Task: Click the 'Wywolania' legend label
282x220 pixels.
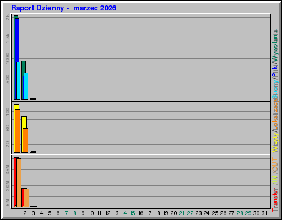Action: click(275, 45)
